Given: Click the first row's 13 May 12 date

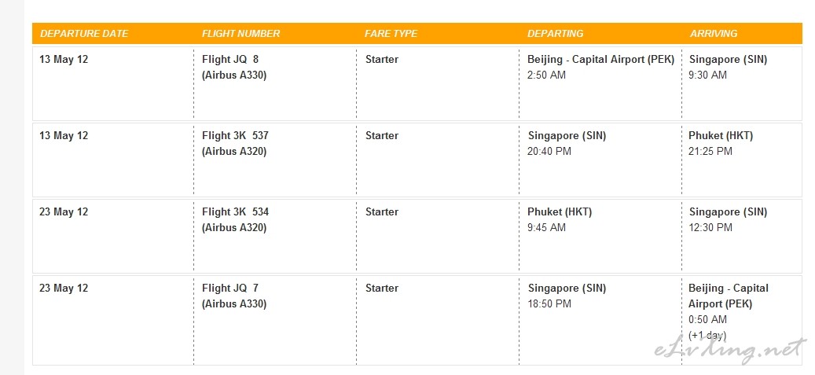Looking at the screenshot, I should (x=64, y=59).
